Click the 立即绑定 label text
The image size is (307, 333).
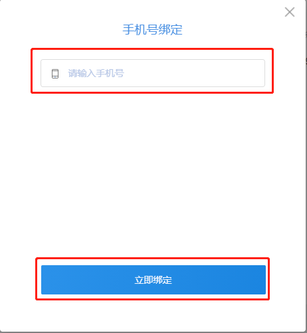(153, 280)
